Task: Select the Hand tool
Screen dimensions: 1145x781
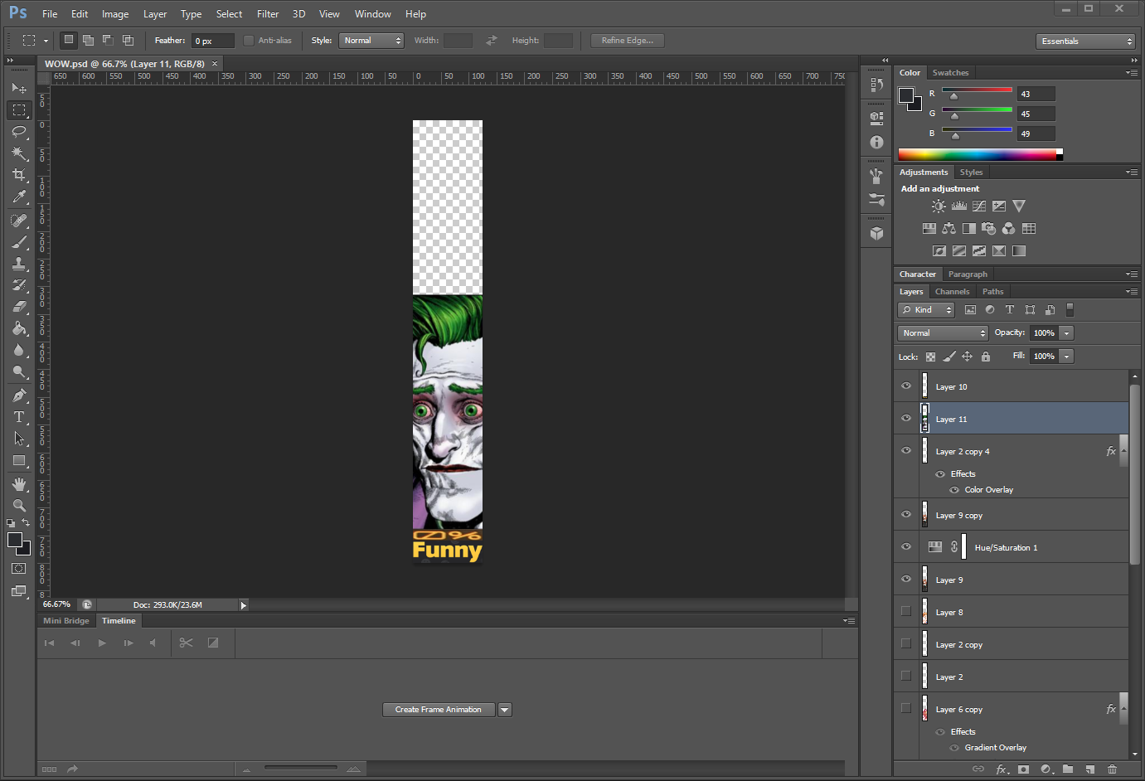Action: coord(19,484)
